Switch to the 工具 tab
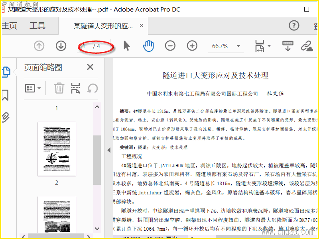 click(x=37, y=25)
